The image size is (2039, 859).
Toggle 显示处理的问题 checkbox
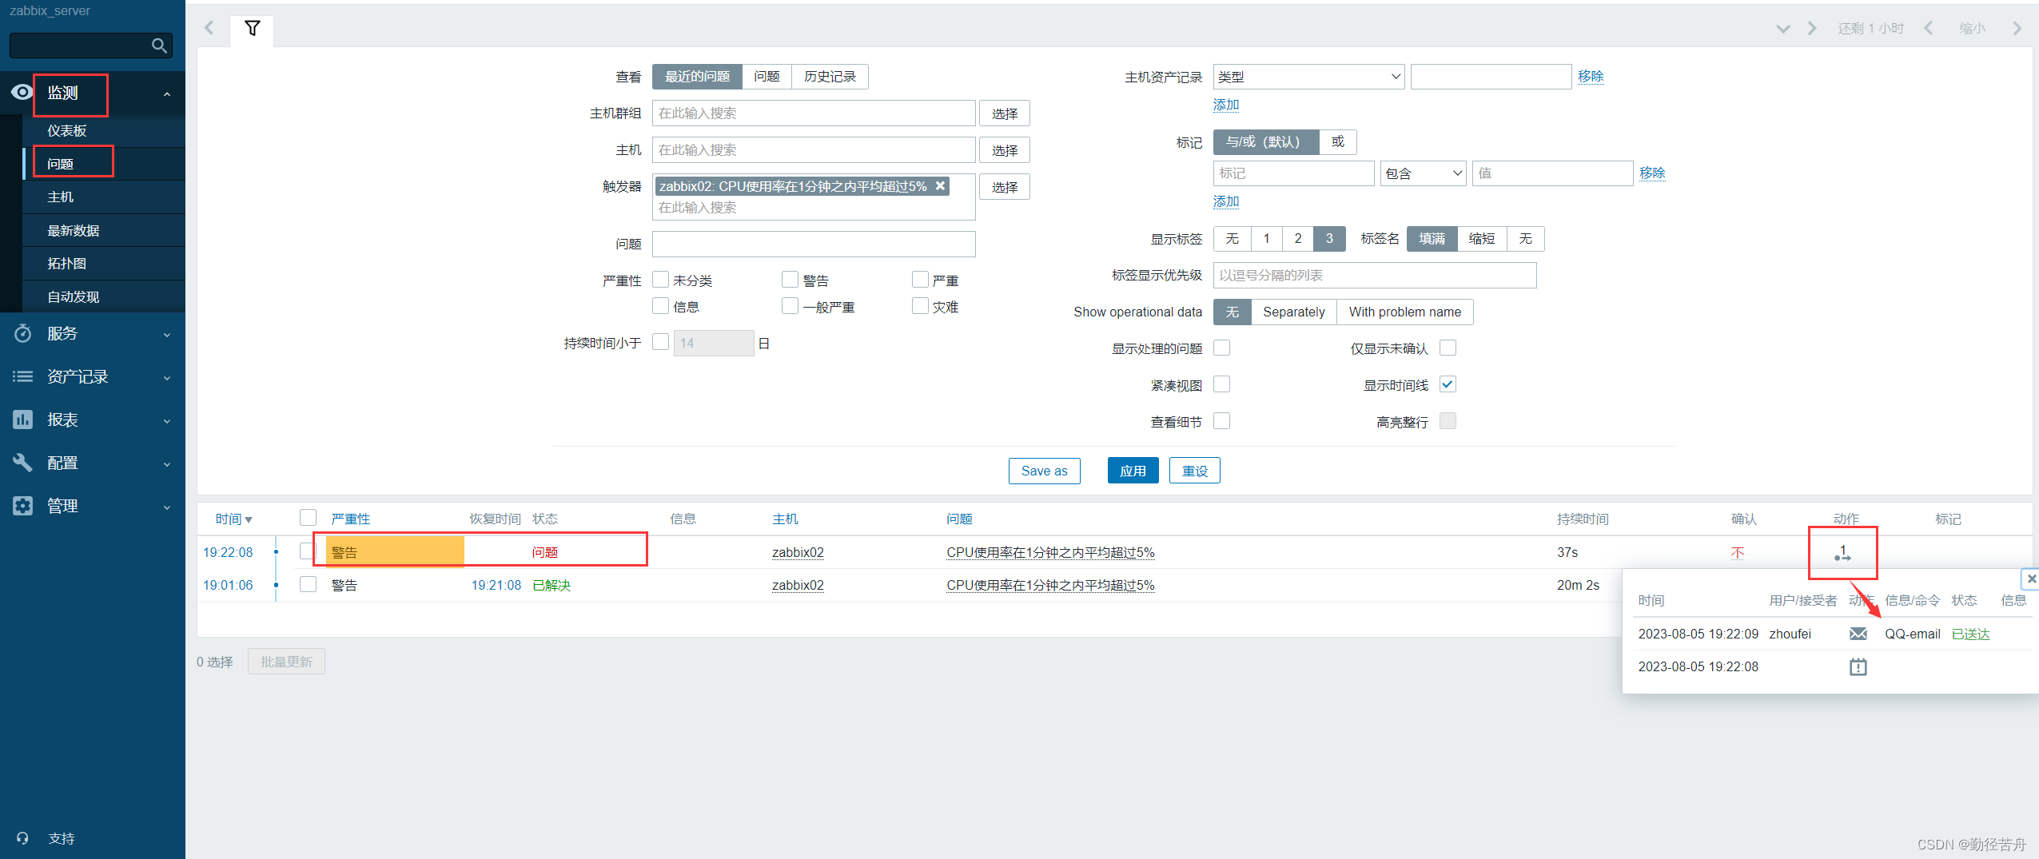point(1222,348)
